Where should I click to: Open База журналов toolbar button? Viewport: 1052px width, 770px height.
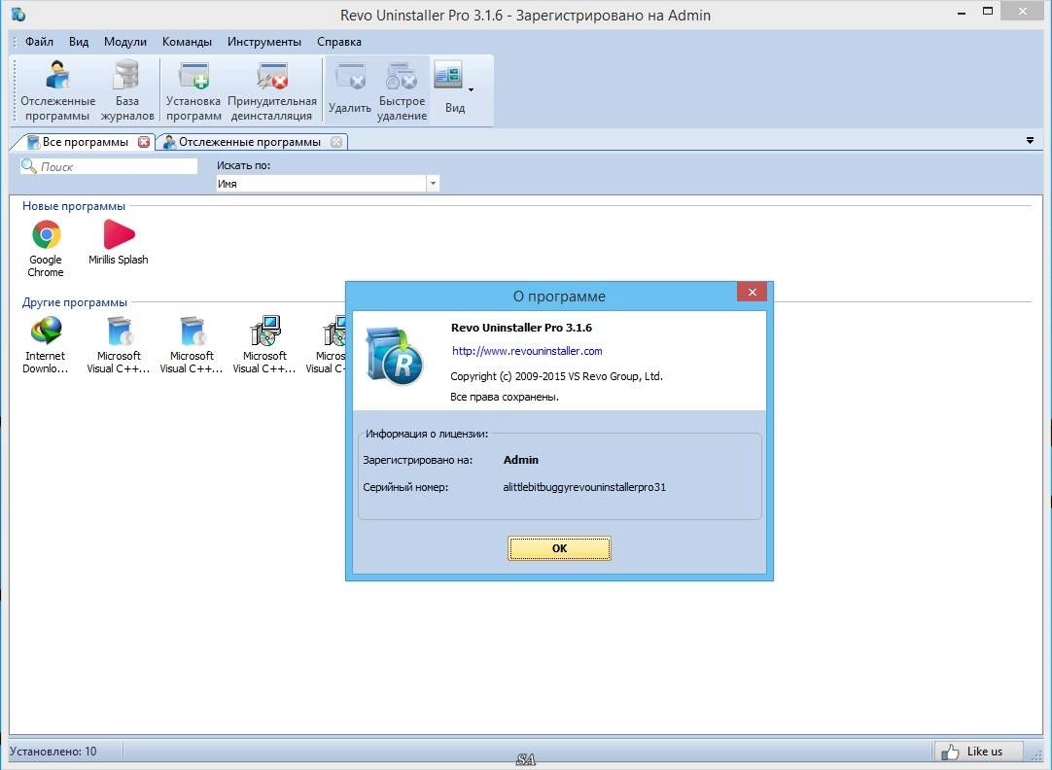click(x=127, y=90)
